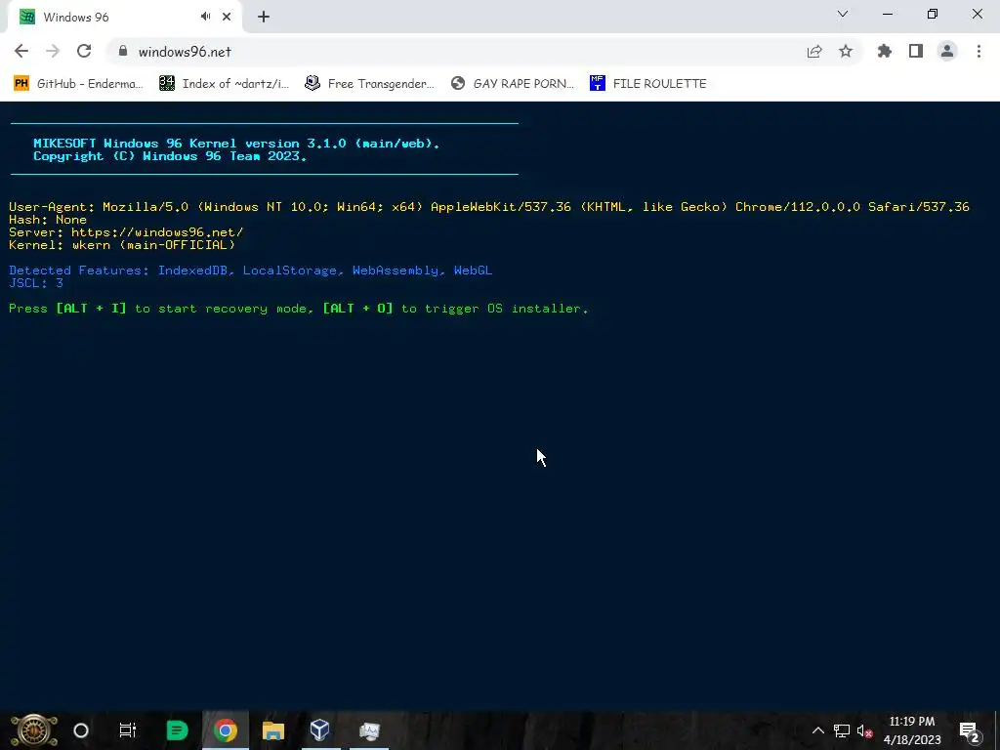View site info via the lock icon

click(x=123, y=52)
